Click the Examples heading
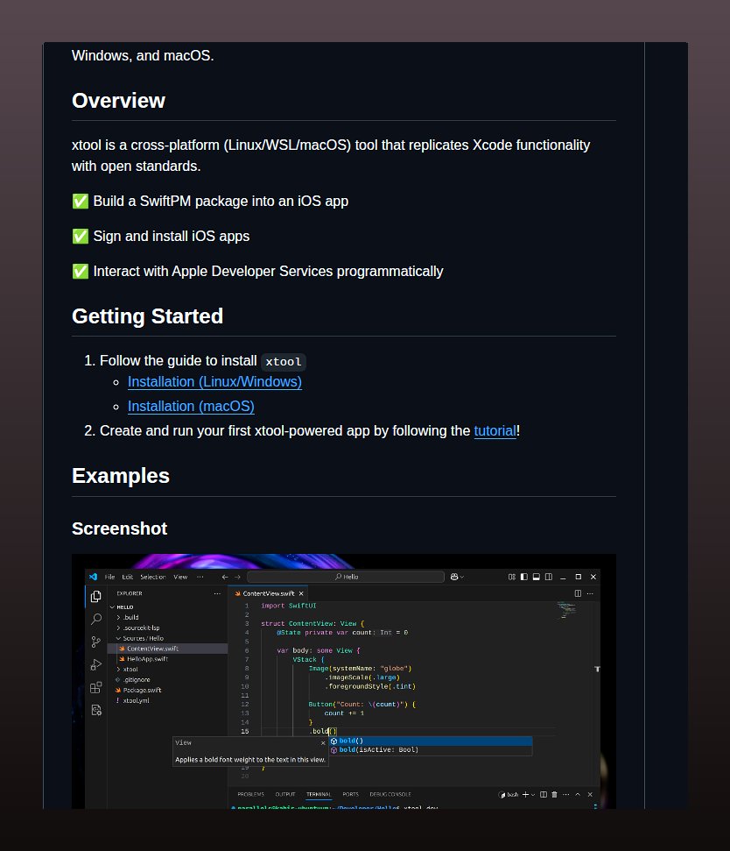Screen dimensions: 730x851 120,476
